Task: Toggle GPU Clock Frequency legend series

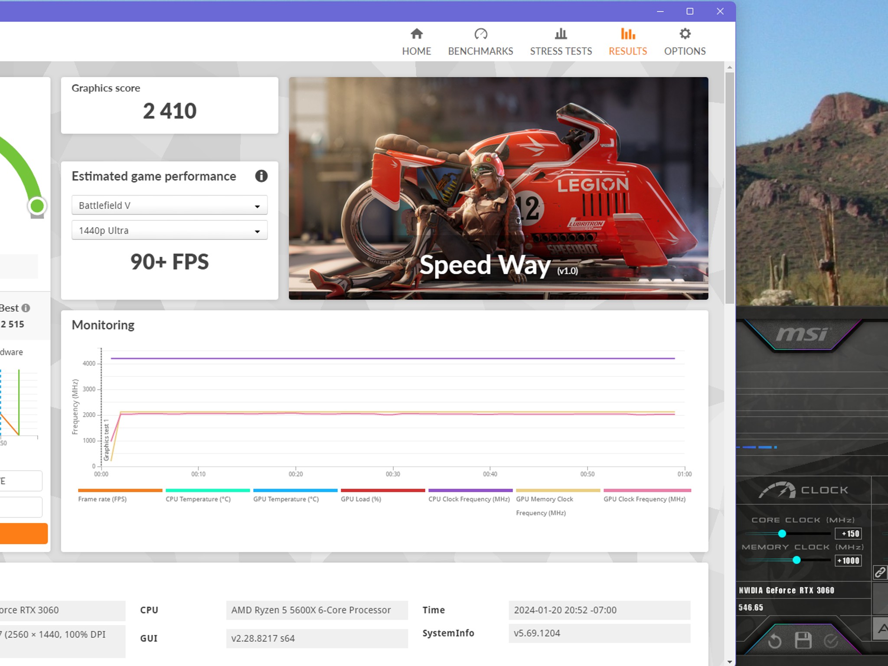Action: click(647, 496)
